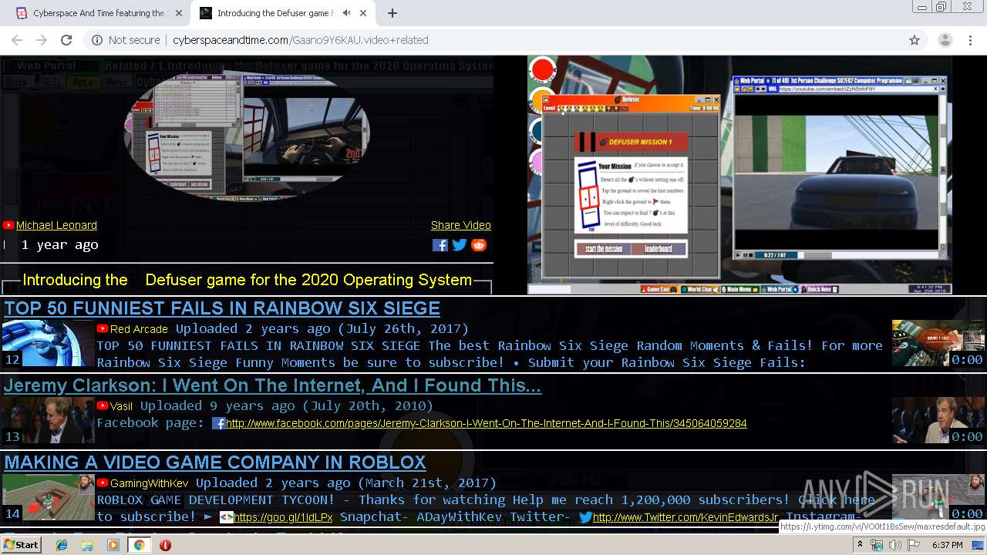Click the 6:37 PM taskbar clock

pos(947,545)
